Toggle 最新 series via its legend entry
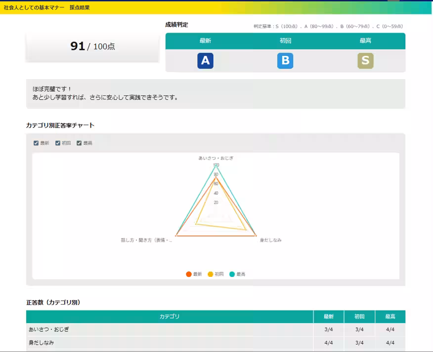The image size is (433, 352). [x=194, y=274]
